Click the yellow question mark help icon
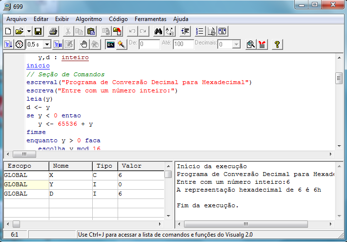This screenshot has width=347, height=242. pyautogui.click(x=277, y=44)
